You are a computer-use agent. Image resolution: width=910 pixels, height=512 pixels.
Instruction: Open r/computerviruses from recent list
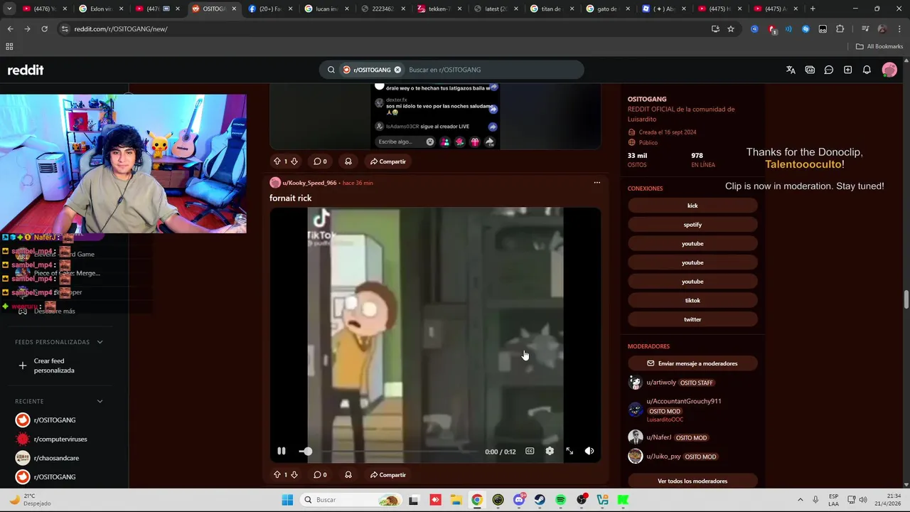tap(60, 439)
